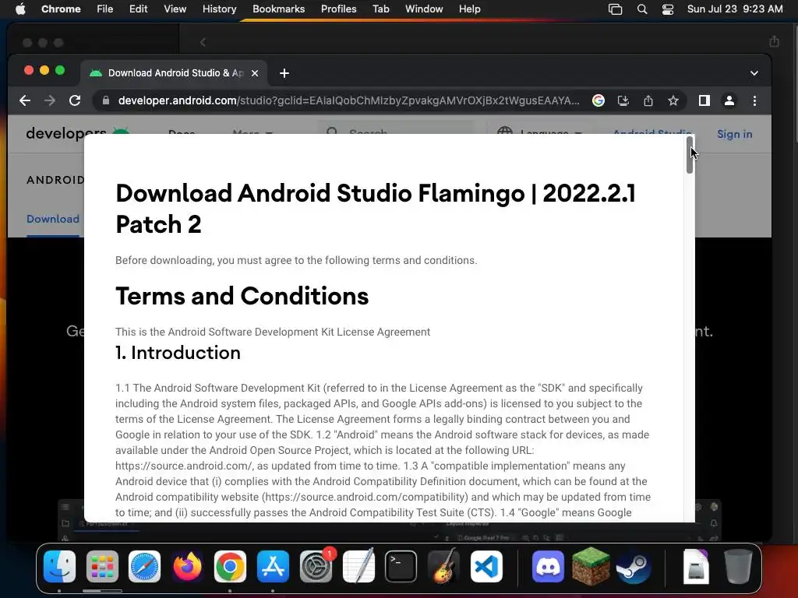
Task: Click the 1. Introduction heading
Action: 178,353
